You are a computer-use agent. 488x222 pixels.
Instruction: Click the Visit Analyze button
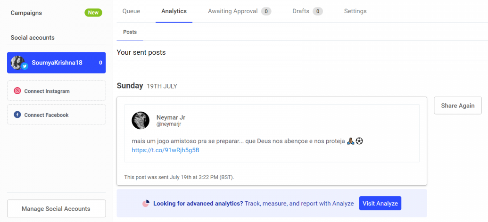380,203
